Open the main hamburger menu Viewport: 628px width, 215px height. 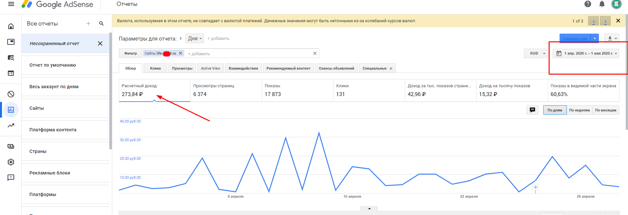coord(11,4)
